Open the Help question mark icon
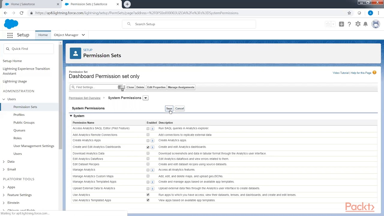This screenshot has height=216, width=384. point(349,24)
